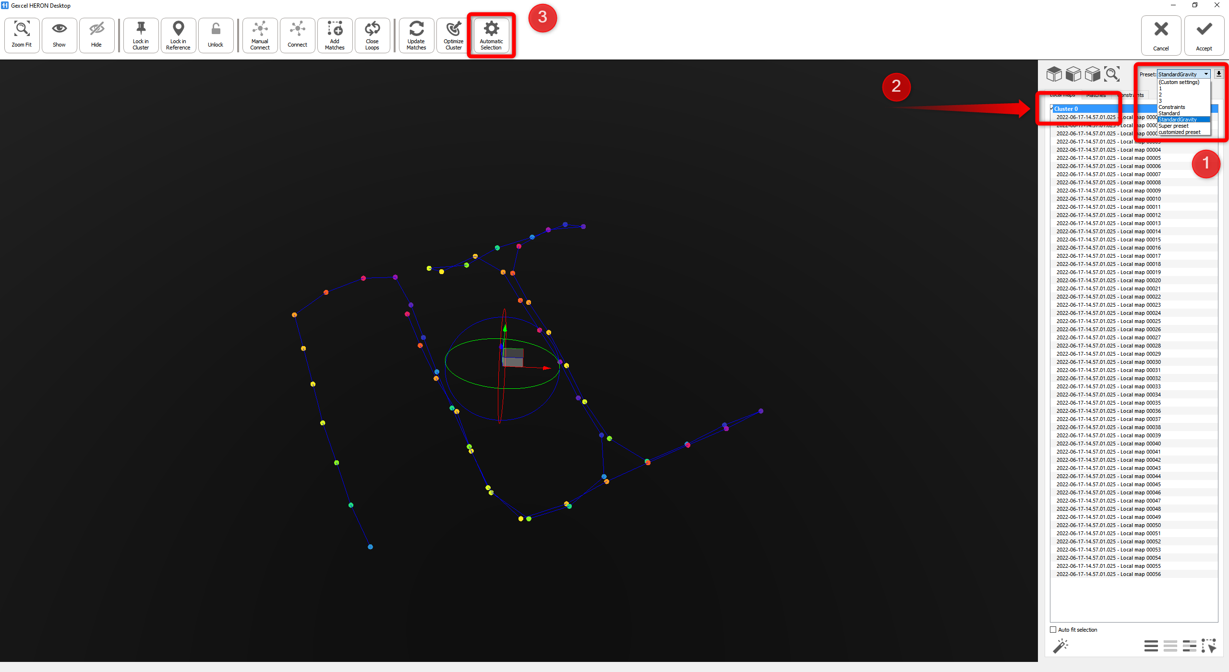Open Automatic Selection gear tool

[x=491, y=35]
